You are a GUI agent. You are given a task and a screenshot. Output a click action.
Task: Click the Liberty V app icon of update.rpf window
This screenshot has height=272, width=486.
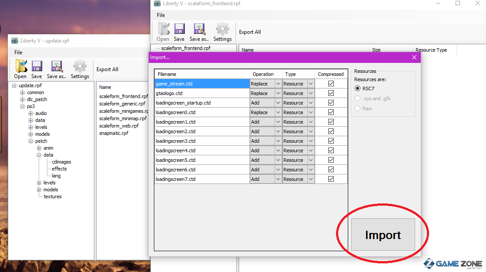15,40
